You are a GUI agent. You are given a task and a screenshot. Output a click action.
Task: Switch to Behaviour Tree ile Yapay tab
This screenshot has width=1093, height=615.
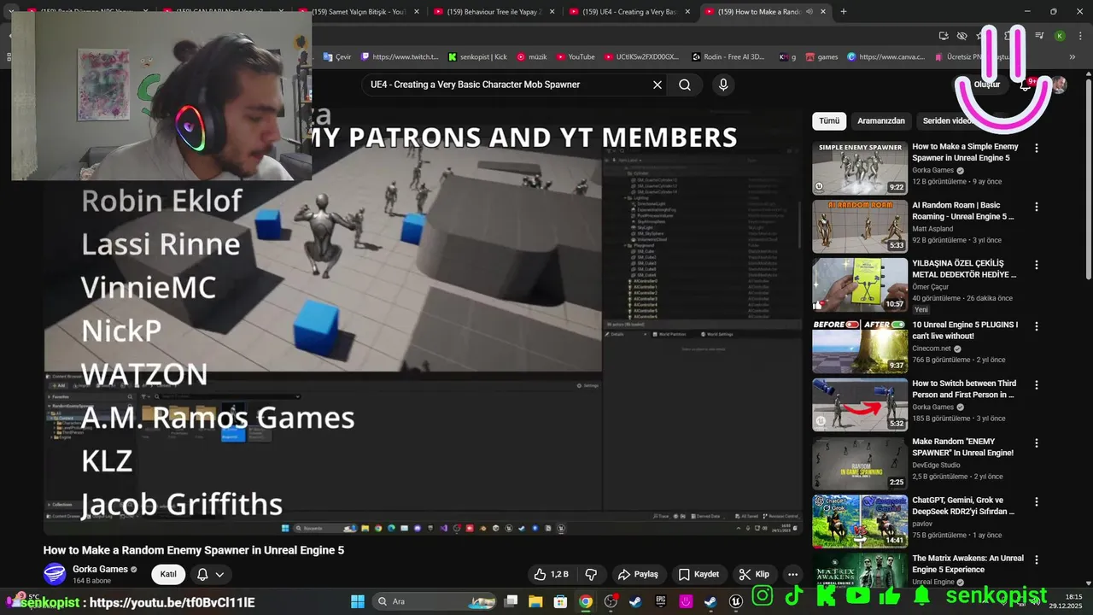pyautogui.click(x=494, y=12)
